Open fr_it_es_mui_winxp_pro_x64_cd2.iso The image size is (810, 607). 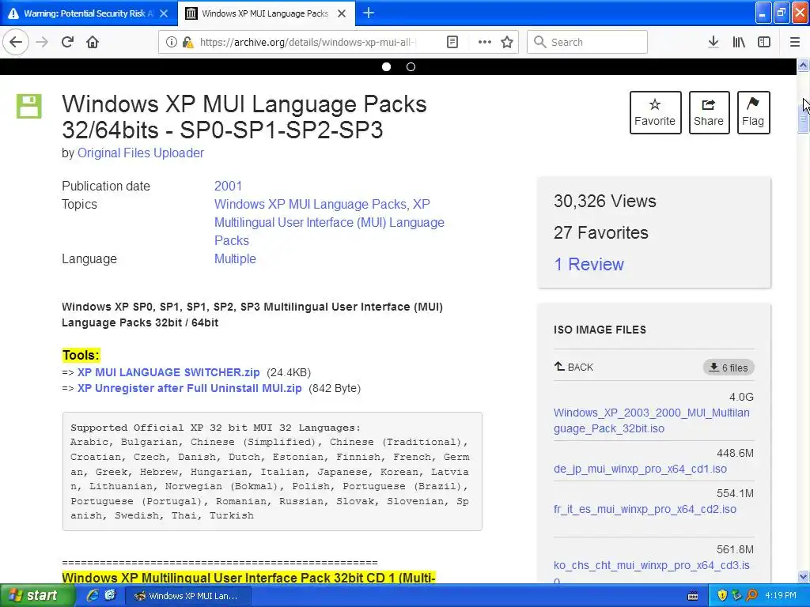645,509
